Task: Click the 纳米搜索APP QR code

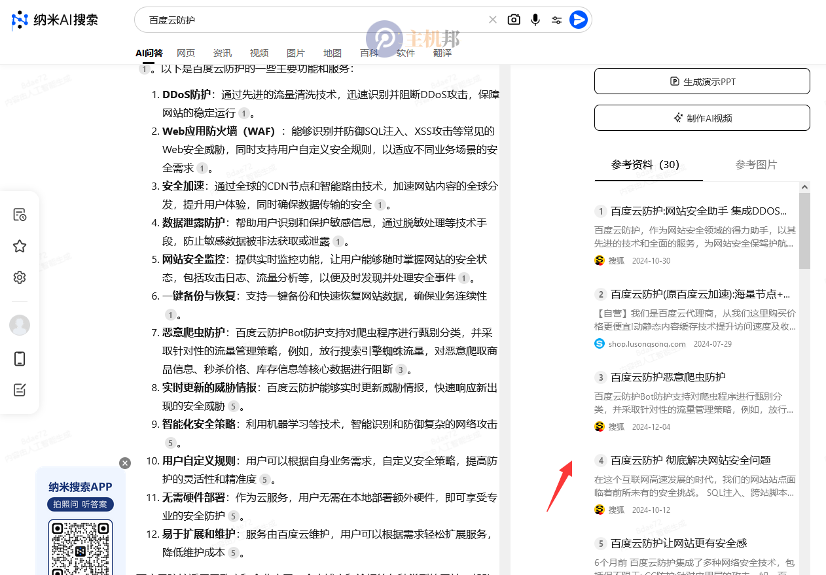Action: 81,548
